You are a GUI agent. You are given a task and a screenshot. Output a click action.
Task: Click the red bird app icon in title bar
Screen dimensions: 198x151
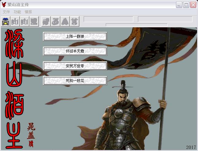coord(4,5)
